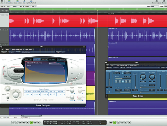Click Compare in the Tape Delay window

[116, 68]
